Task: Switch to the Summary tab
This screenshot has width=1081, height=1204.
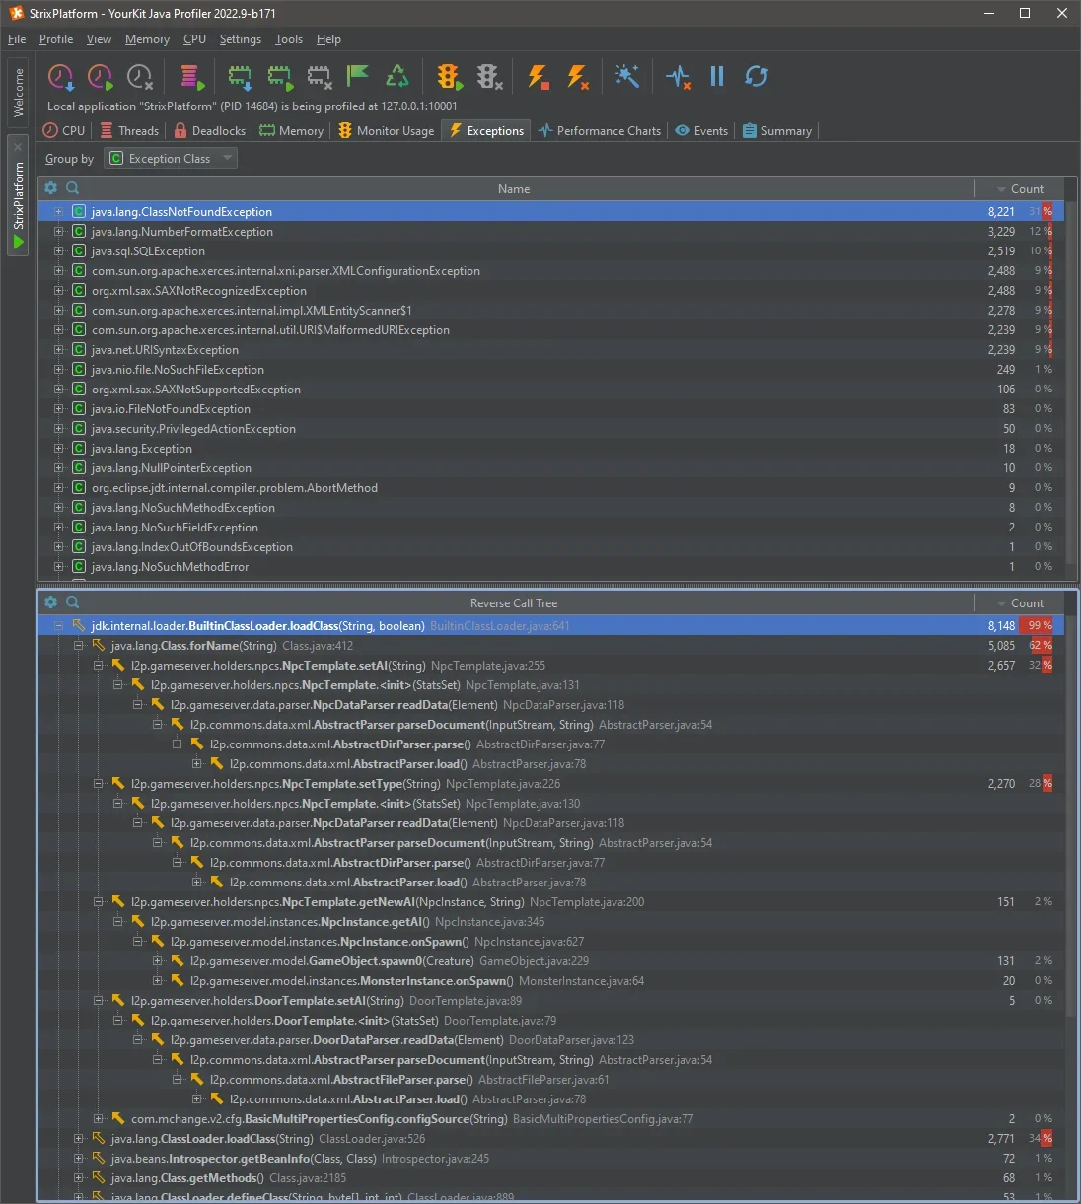Action: [x=777, y=130]
